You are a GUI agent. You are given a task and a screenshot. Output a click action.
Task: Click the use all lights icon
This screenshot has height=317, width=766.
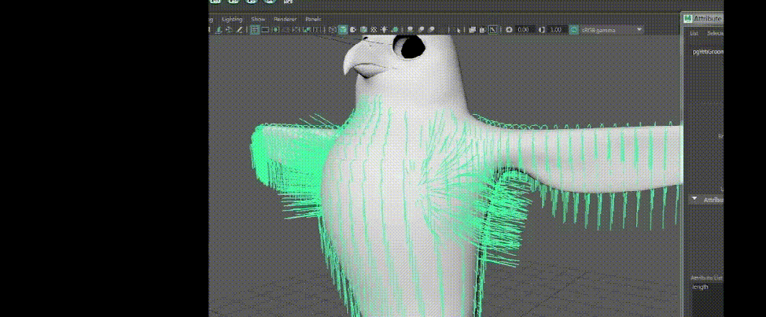[x=384, y=30]
